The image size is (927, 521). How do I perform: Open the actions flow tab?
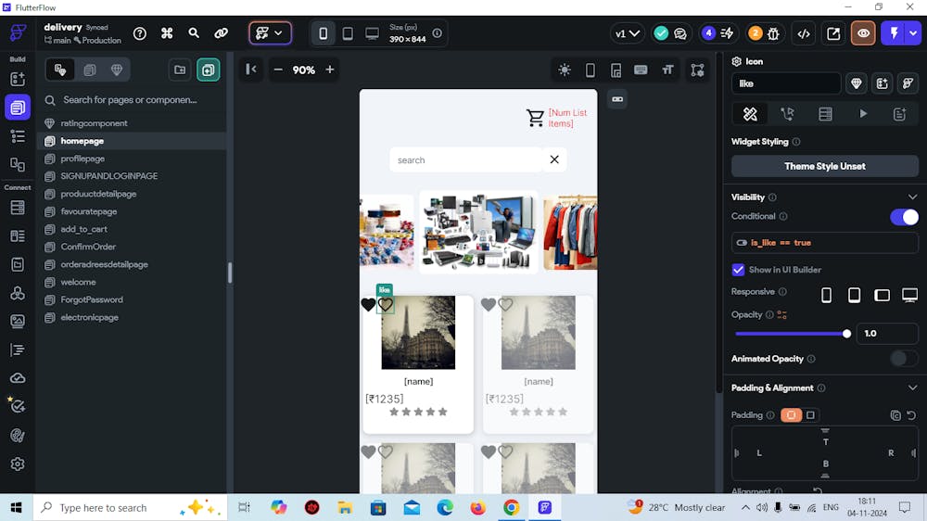[x=787, y=114]
